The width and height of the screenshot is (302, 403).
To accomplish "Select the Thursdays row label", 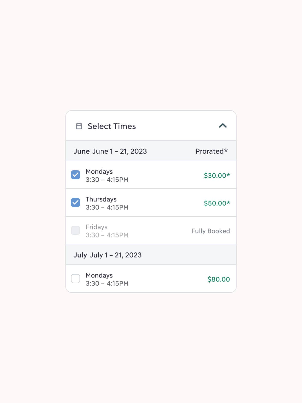I will 101,199.
